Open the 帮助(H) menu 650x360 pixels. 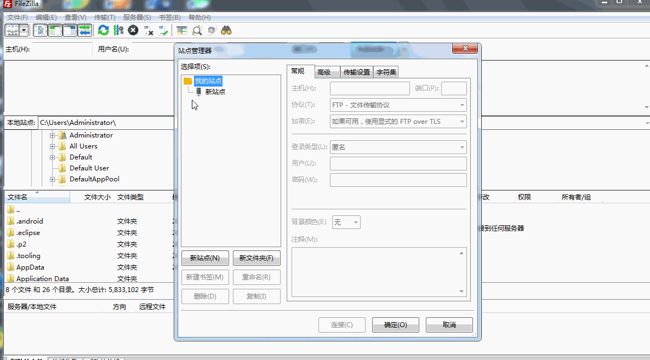tap(199, 18)
